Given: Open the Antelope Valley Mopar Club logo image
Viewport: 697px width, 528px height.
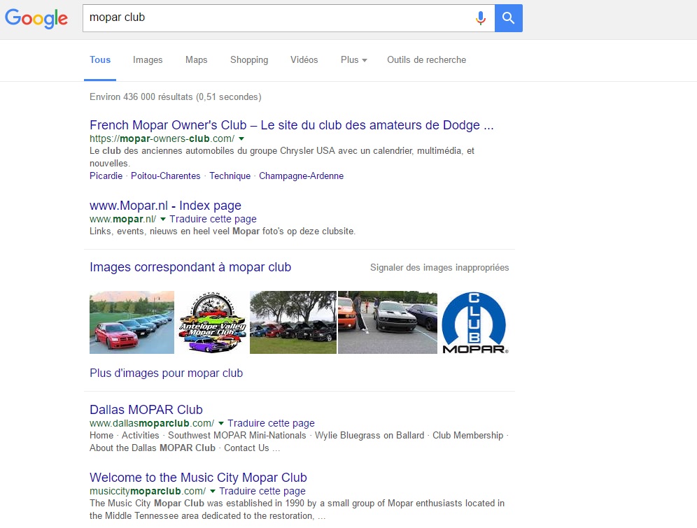Looking at the screenshot, I should click(x=212, y=322).
